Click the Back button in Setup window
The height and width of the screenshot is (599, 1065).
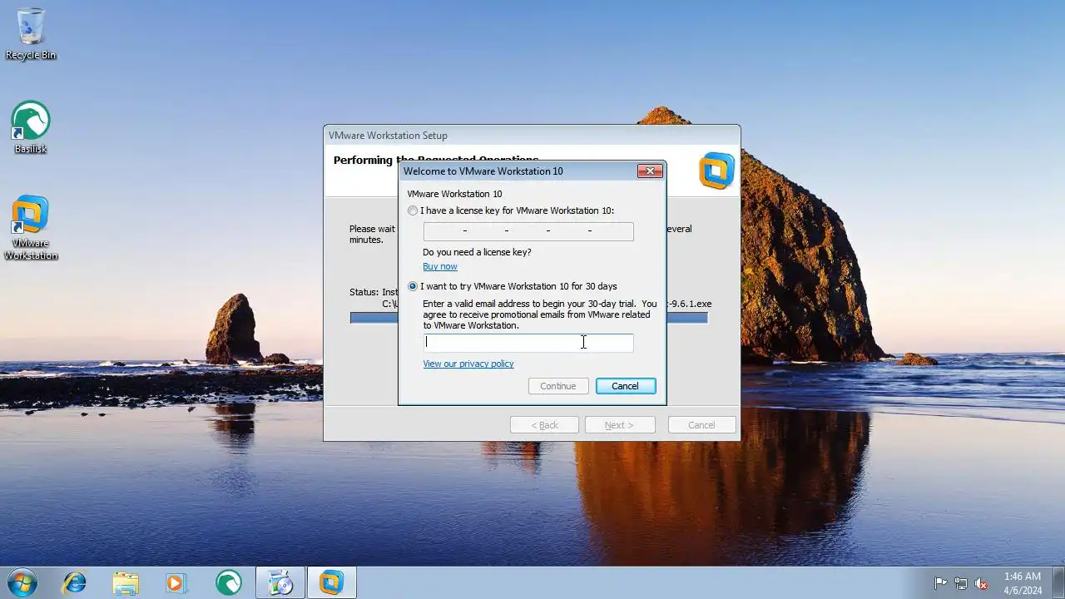545,425
